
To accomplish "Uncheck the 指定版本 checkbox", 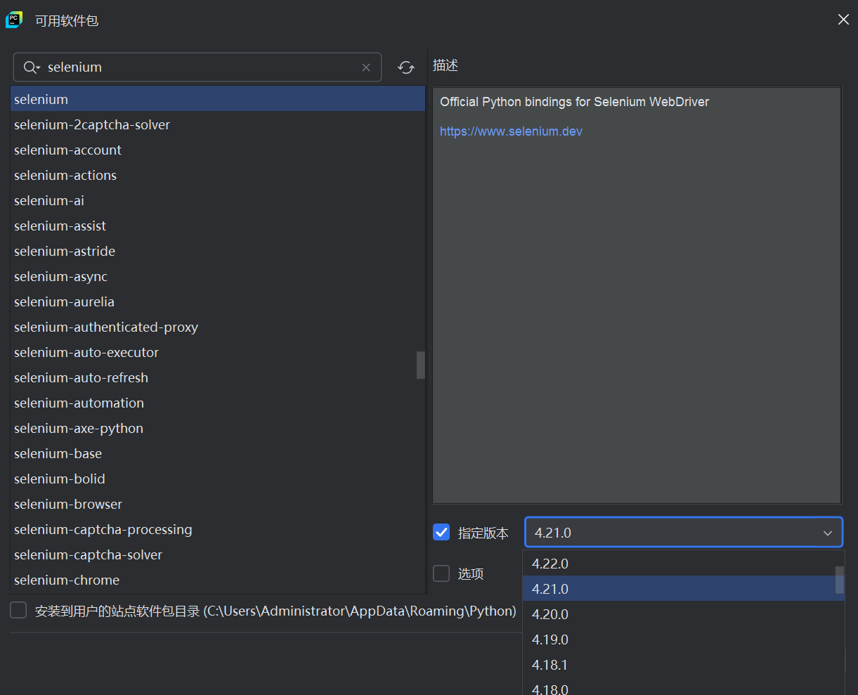I will [441, 533].
